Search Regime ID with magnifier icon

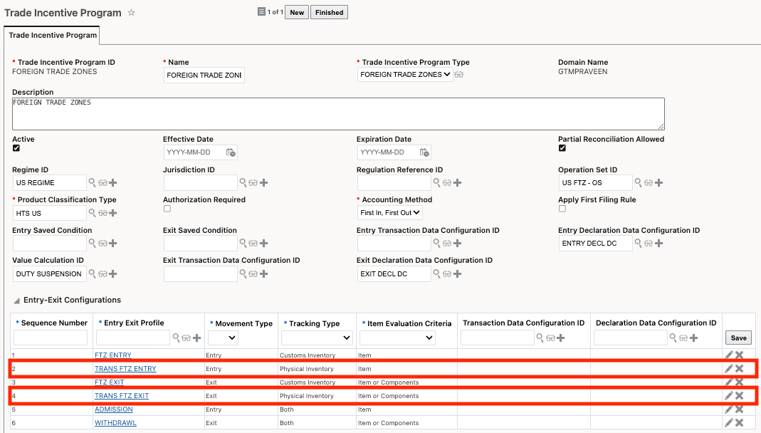click(x=93, y=182)
